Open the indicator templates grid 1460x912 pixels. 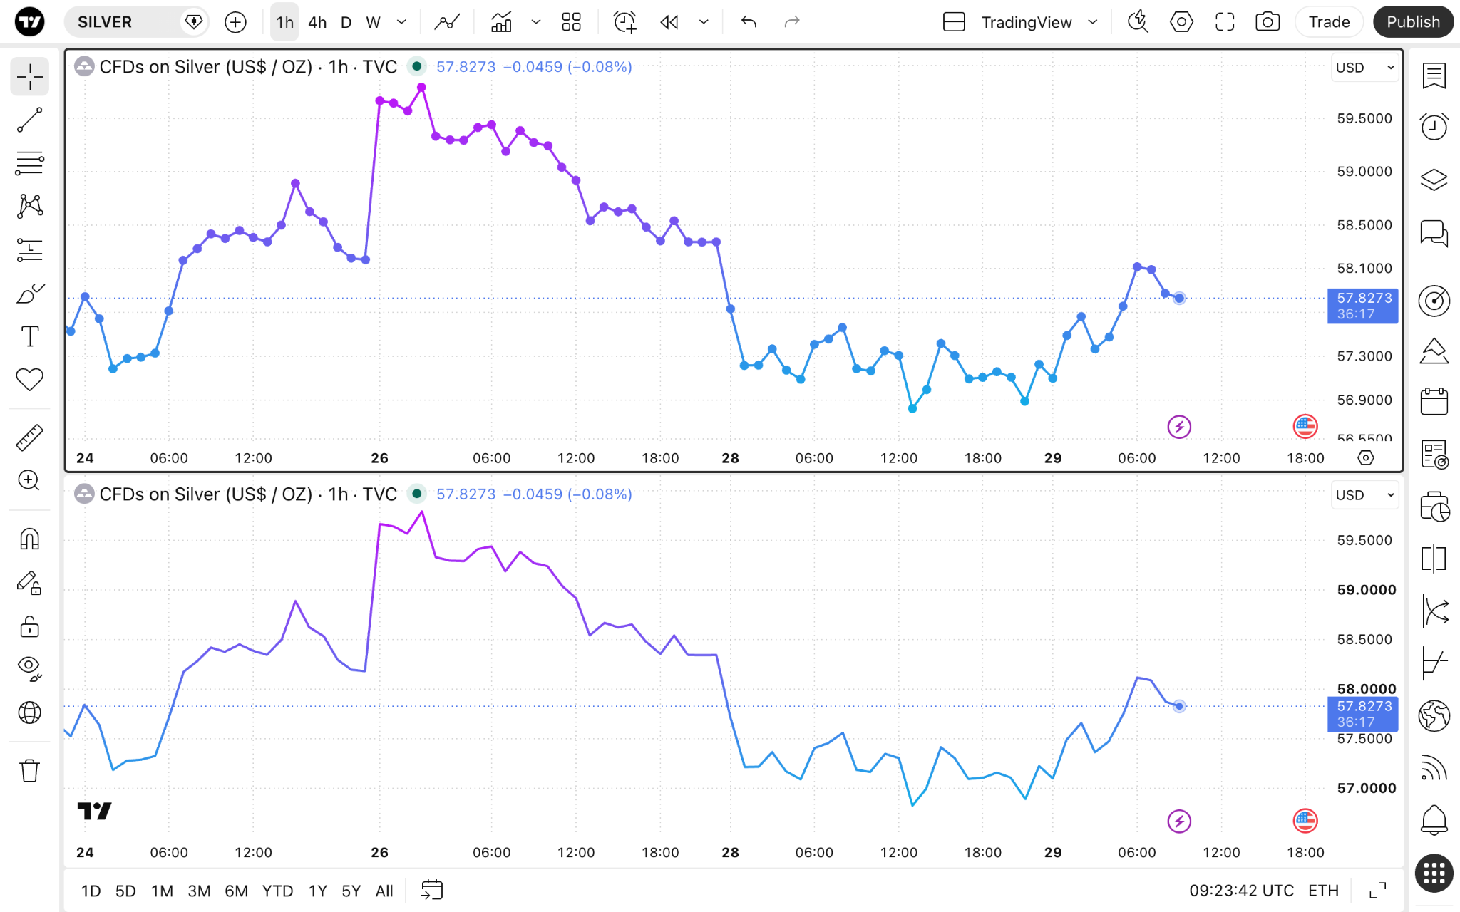point(571,22)
